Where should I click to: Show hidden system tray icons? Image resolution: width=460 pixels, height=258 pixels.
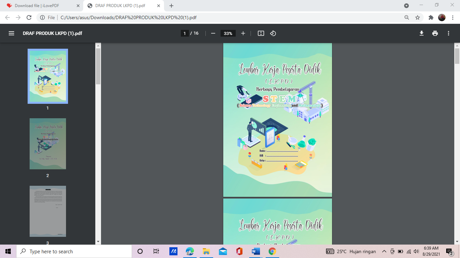(x=384, y=251)
